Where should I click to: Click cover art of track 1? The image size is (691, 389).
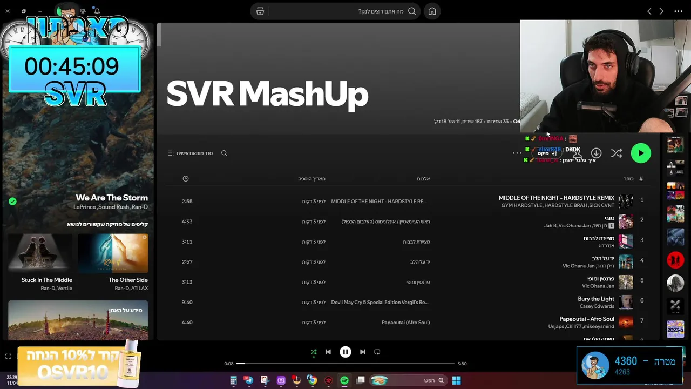[626, 201]
